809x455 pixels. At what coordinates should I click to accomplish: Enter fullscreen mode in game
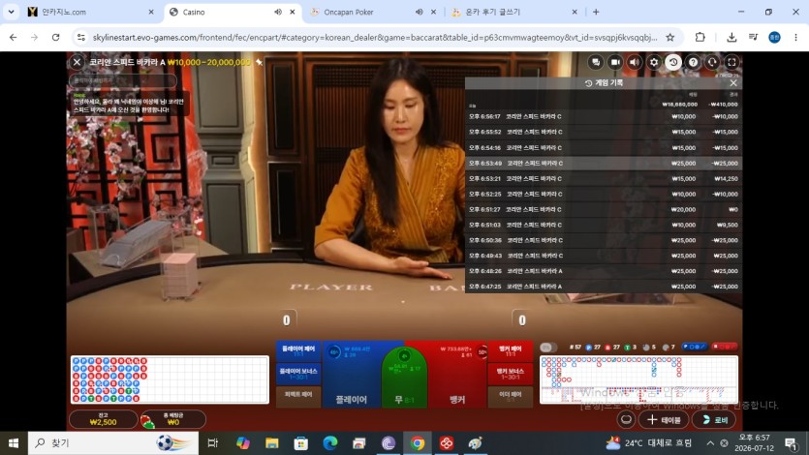coord(731,62)
